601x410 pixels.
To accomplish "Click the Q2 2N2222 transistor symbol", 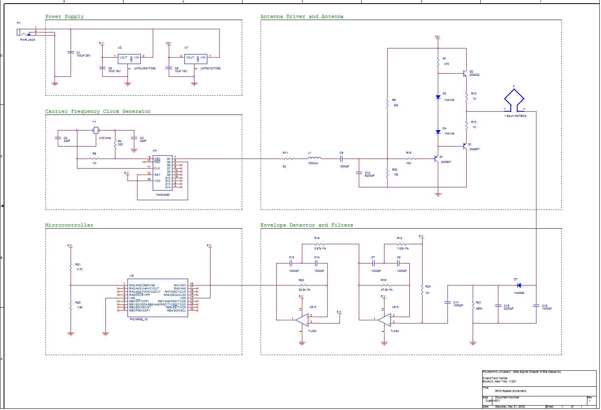I will (464, 74).
